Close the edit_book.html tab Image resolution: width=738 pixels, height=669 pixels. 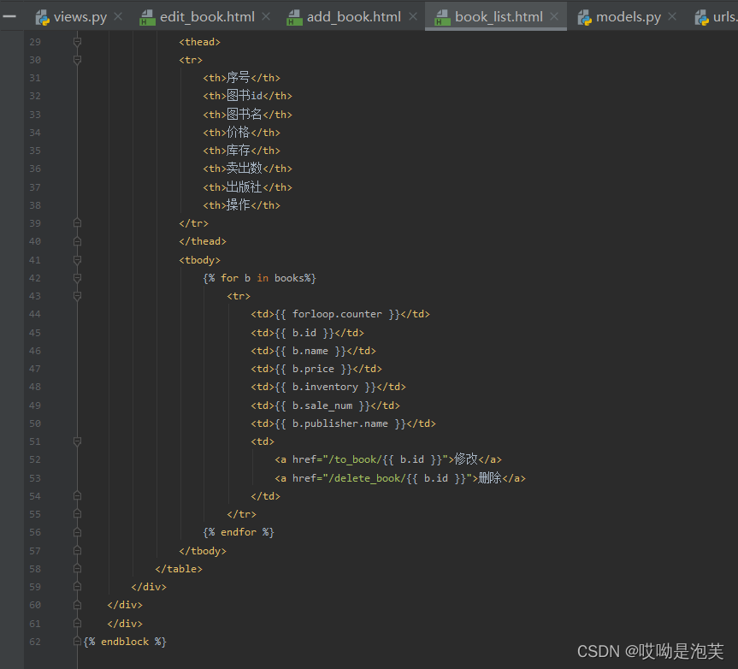click(x=266, y=16)
